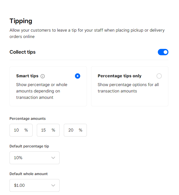The width and height of the screenshot is (179, 195).
Task: Click the Default whole amount label
Action: pos(29,174)
